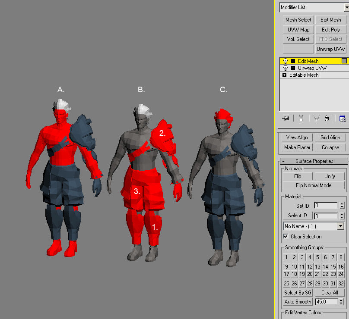Open Configure Modifier Sets

tap(342, 118)
